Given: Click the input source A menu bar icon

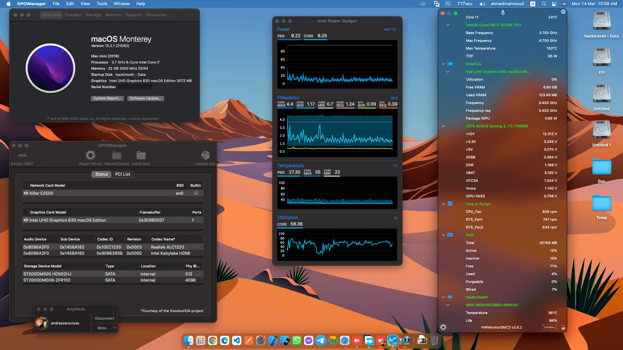Looking at the screenshot, I should (x=533, y=4).
